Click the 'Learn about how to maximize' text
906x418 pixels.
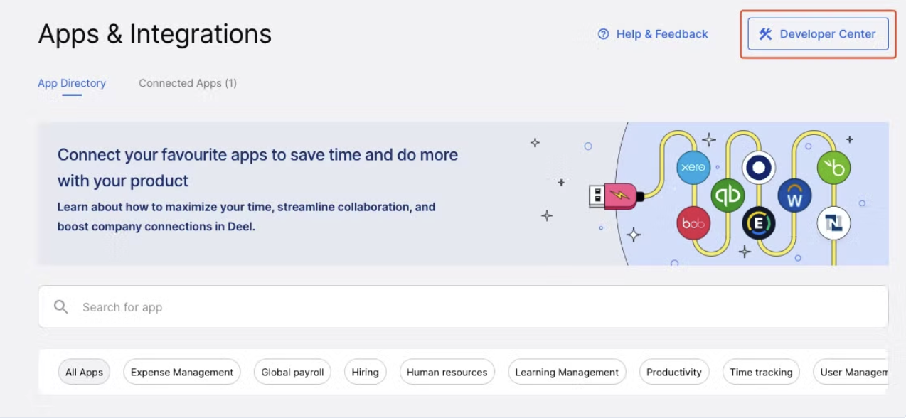(x=246, y=217)
